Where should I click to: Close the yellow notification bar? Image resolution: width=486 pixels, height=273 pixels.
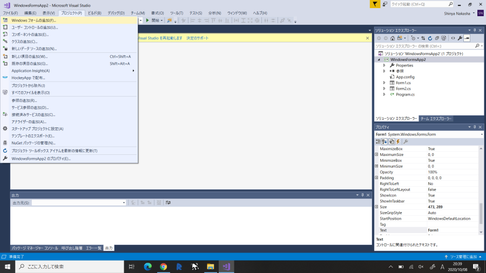tap(368, 38)
